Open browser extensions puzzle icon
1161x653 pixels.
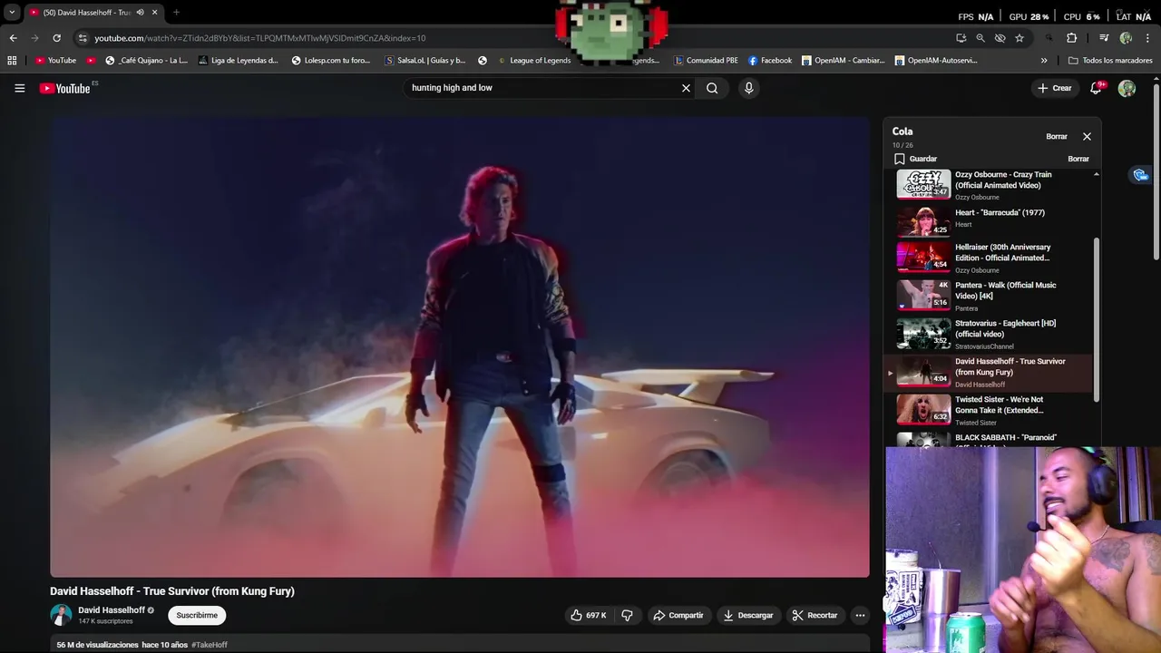click(1071, 38)
